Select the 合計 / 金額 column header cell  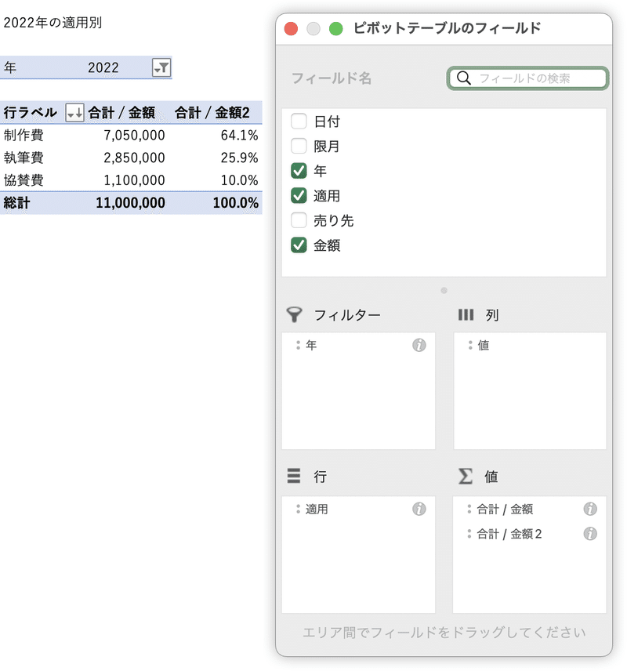pyautogui.click(x=127, y=113)
